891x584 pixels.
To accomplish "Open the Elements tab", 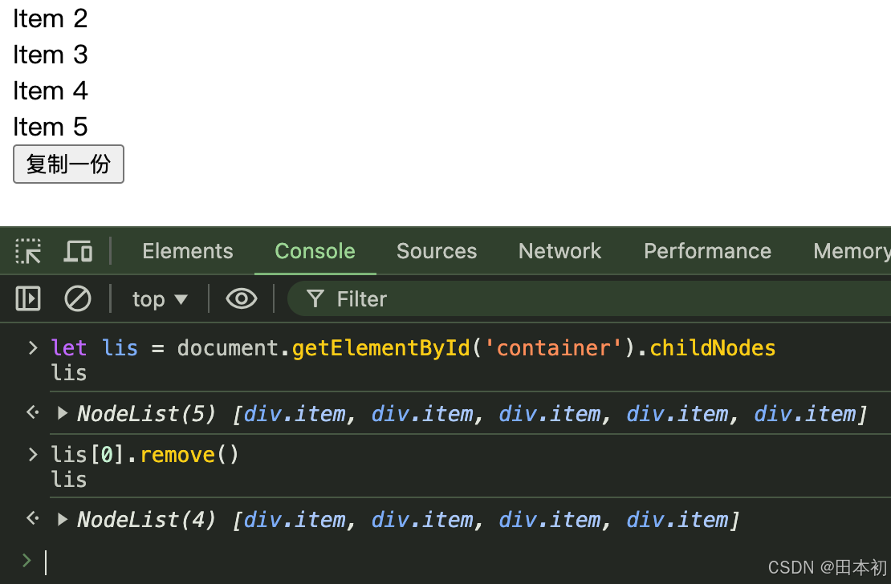I will (x=188, y=251).
